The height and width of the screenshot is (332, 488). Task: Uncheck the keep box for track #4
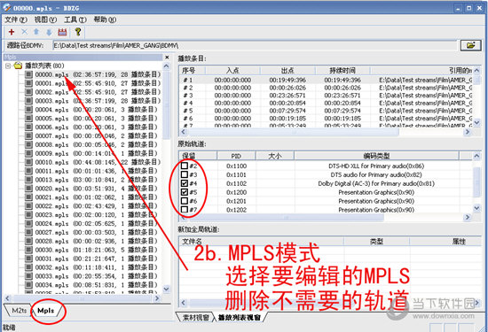click(x=185, y=183)
